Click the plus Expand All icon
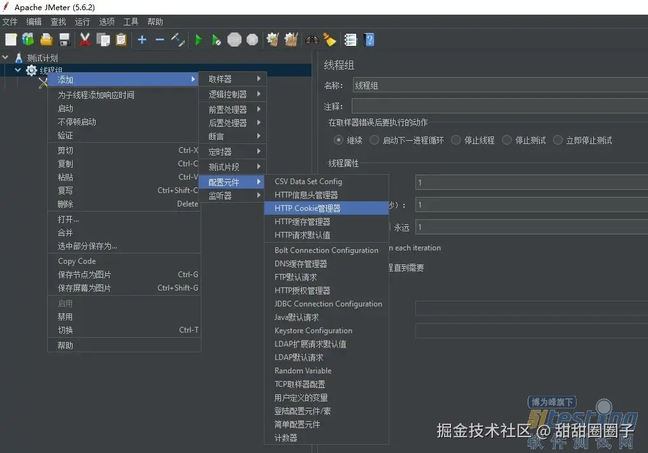This screenshot has height=453, width=648. pos(142,40)
